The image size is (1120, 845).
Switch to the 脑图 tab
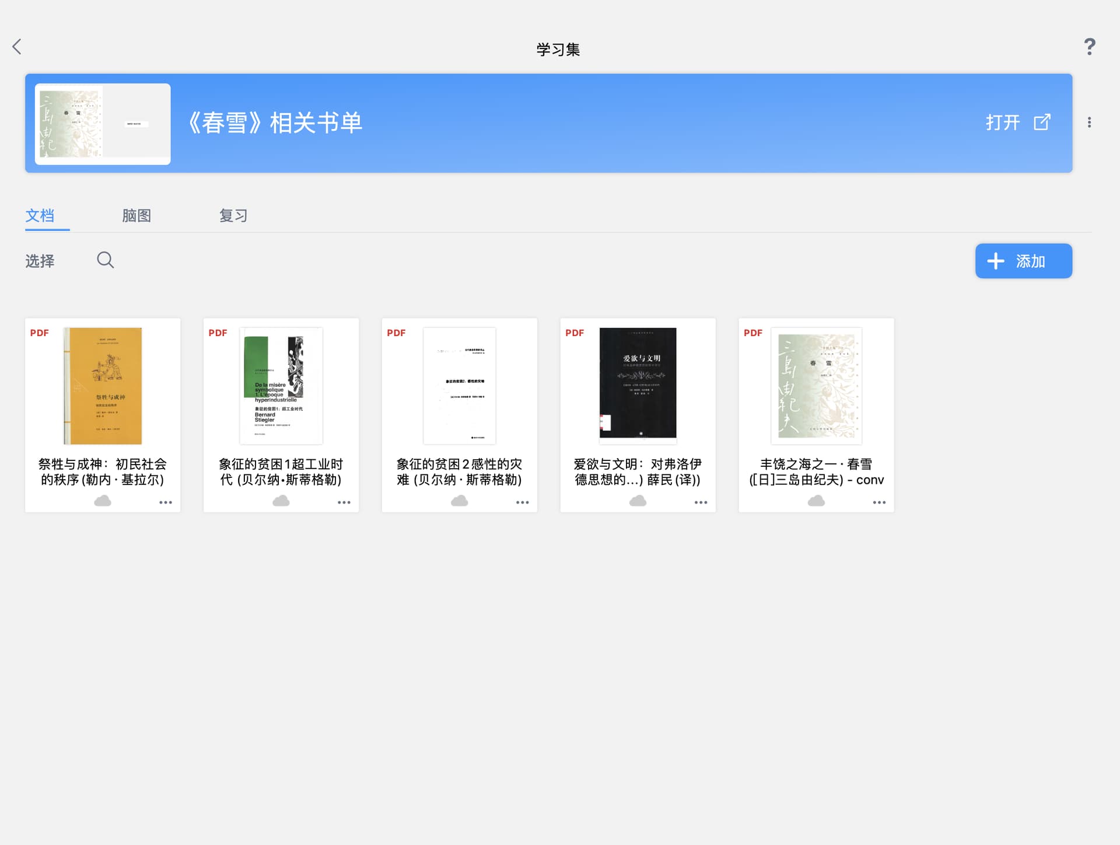point(136,216)
